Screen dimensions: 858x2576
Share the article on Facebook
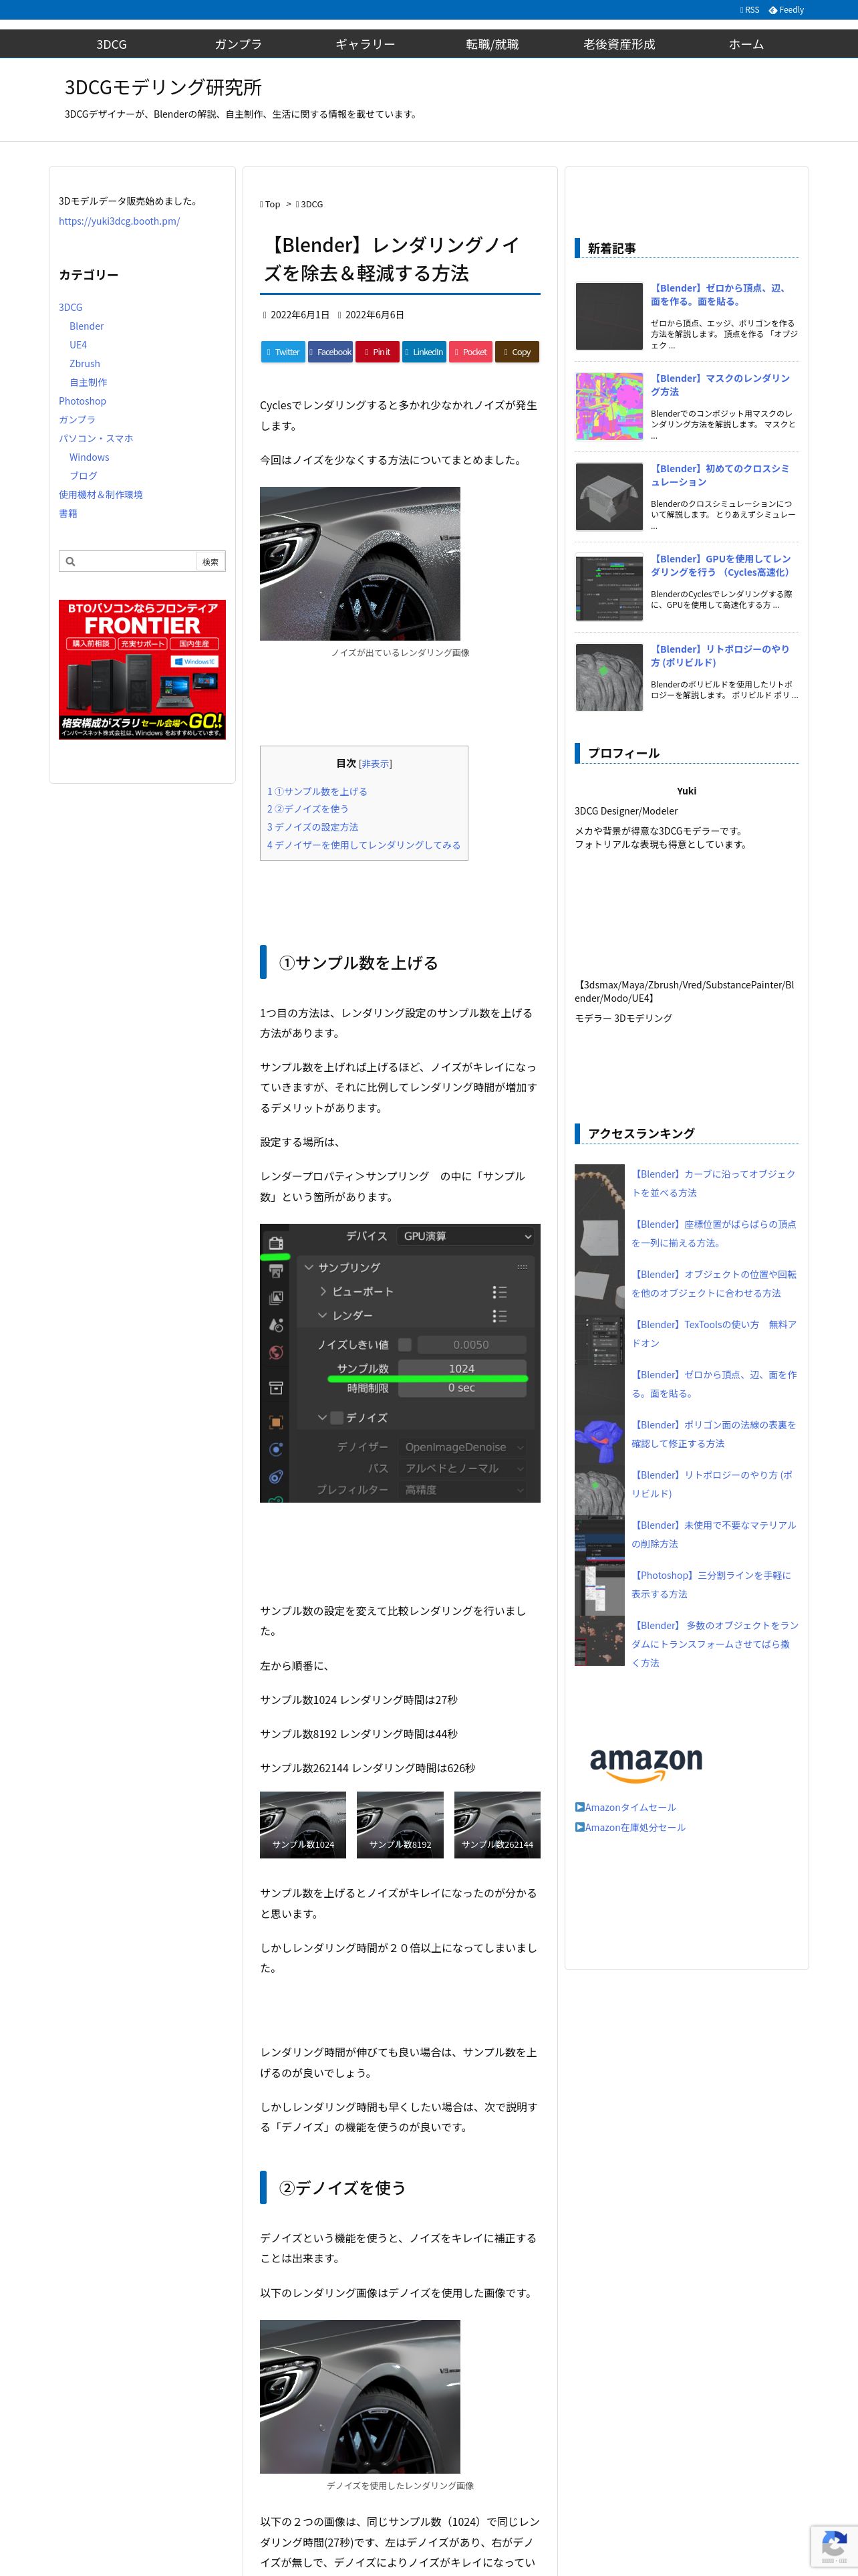(x=329, y=352)
